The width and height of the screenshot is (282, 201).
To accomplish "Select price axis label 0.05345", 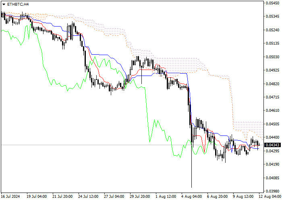I will tap(272, 16).
